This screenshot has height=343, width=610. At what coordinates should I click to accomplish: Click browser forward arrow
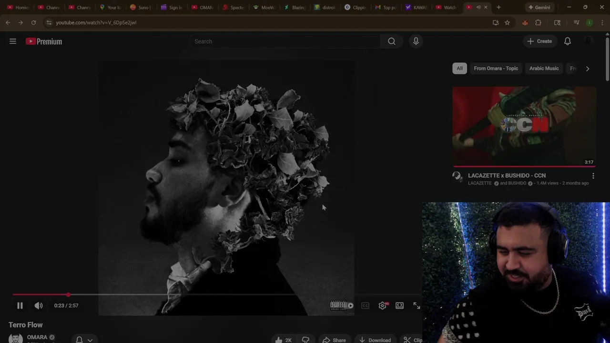click(x=20, y=22)
